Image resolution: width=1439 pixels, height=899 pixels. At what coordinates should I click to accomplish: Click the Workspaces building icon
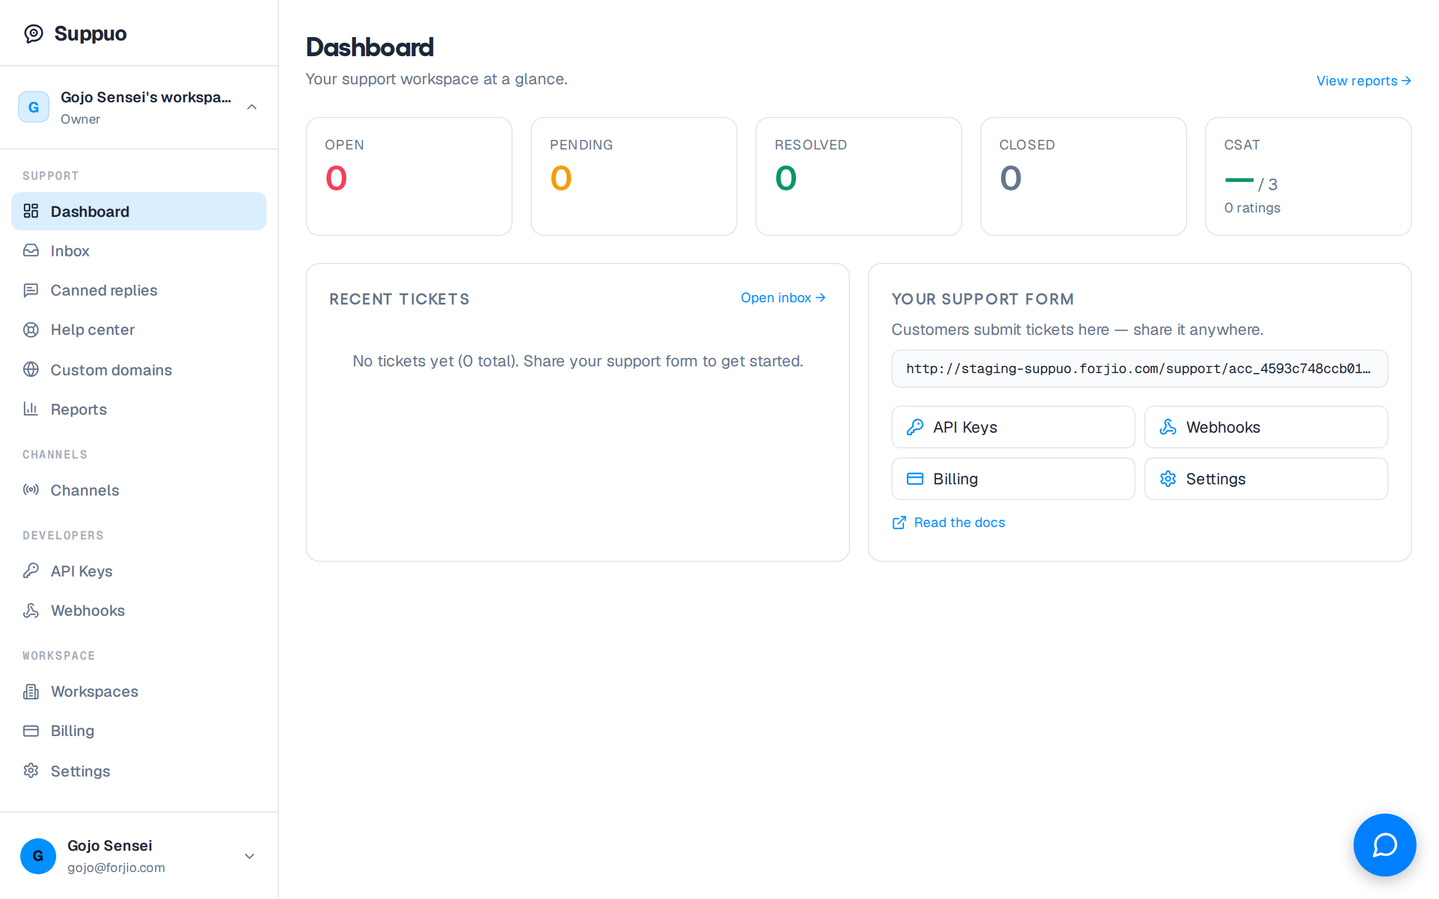31,692
